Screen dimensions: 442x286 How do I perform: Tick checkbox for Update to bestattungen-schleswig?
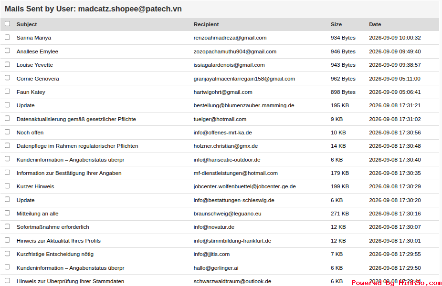[x=7, y=199]
